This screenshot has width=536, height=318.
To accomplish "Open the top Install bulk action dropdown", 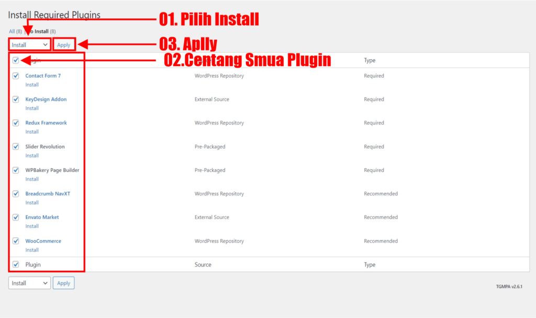I will tap(29, 45).
